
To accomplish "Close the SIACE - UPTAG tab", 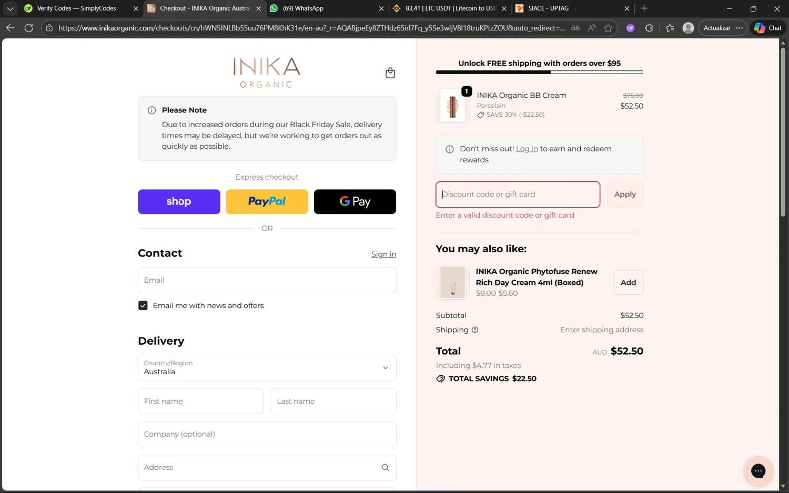I will coord(626,8).
